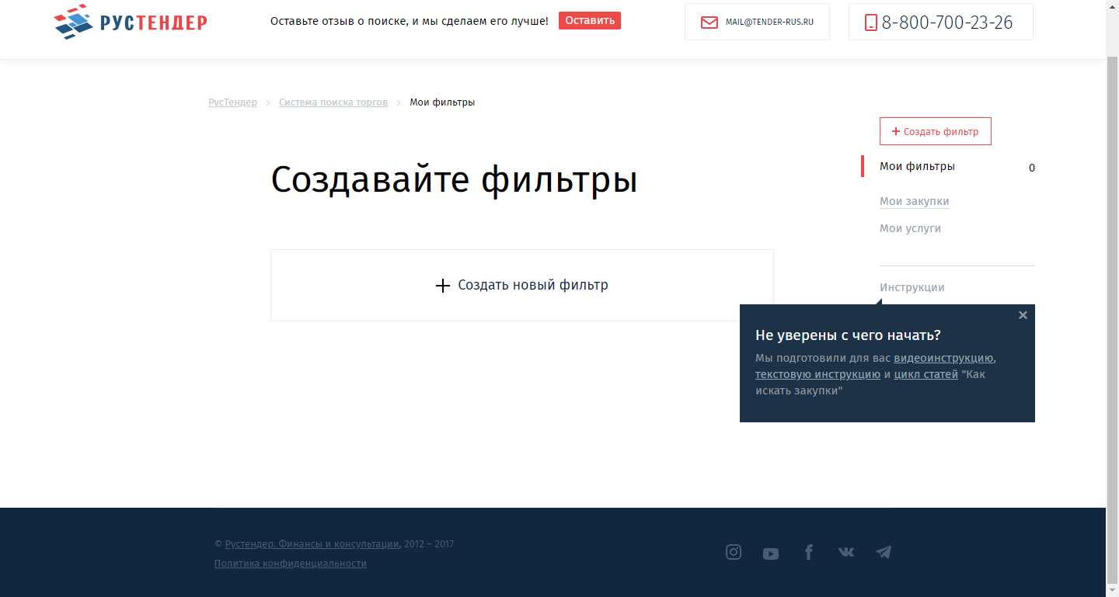Open the Telegram icon in footer
Image resolution: width=1119 pixels, height=597 pixels.
884,551
